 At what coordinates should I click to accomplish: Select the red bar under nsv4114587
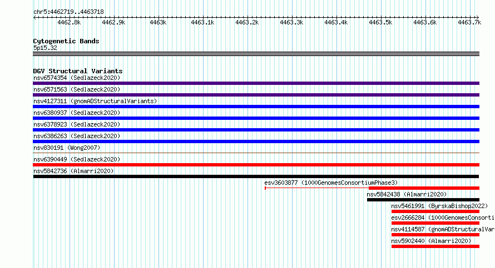(435, 235)
